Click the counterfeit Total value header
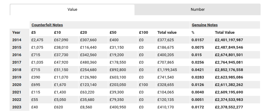Screen dimensions: 269x112 tap(167, 33)
